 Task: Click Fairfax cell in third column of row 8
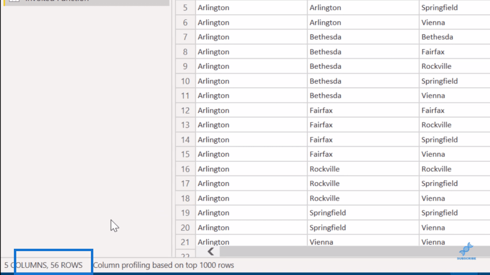coord(455,52)
